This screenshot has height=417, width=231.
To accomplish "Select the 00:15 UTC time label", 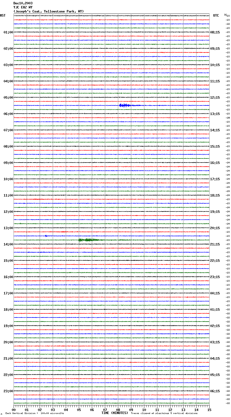I will point(215,293).
